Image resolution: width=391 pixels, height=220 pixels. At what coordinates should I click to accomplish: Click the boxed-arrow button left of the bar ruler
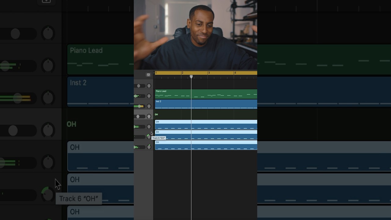tap(148, 75)
